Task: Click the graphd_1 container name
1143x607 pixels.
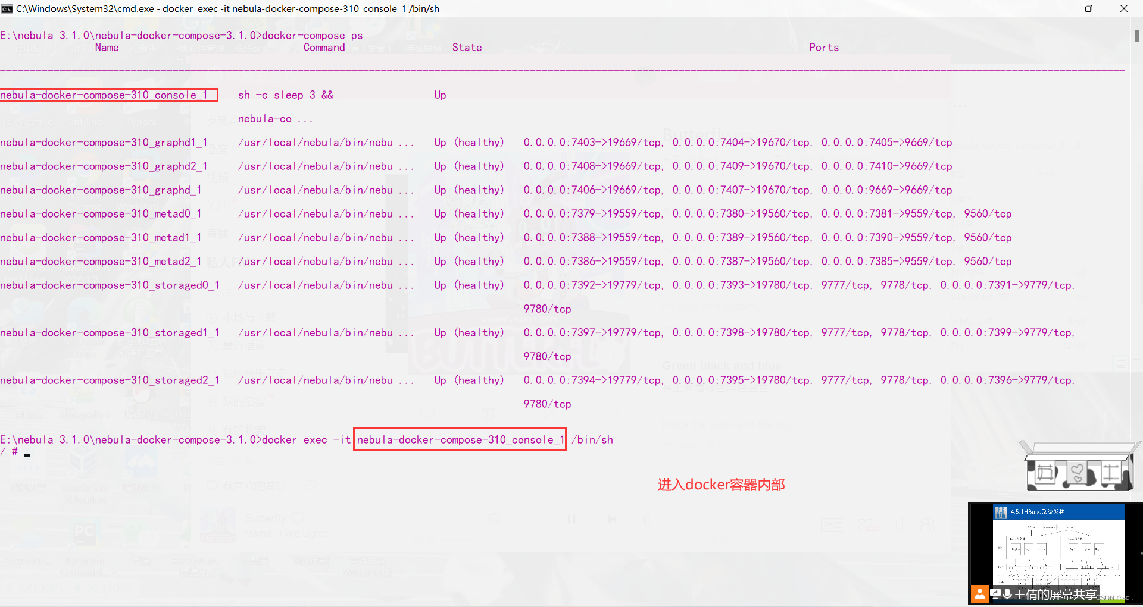Action: coord(101,190)
